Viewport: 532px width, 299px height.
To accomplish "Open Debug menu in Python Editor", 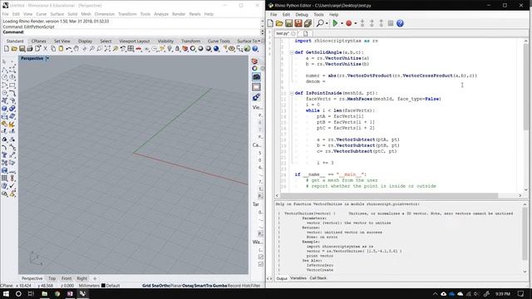I will pyautogui.click(x=302, y=15).
